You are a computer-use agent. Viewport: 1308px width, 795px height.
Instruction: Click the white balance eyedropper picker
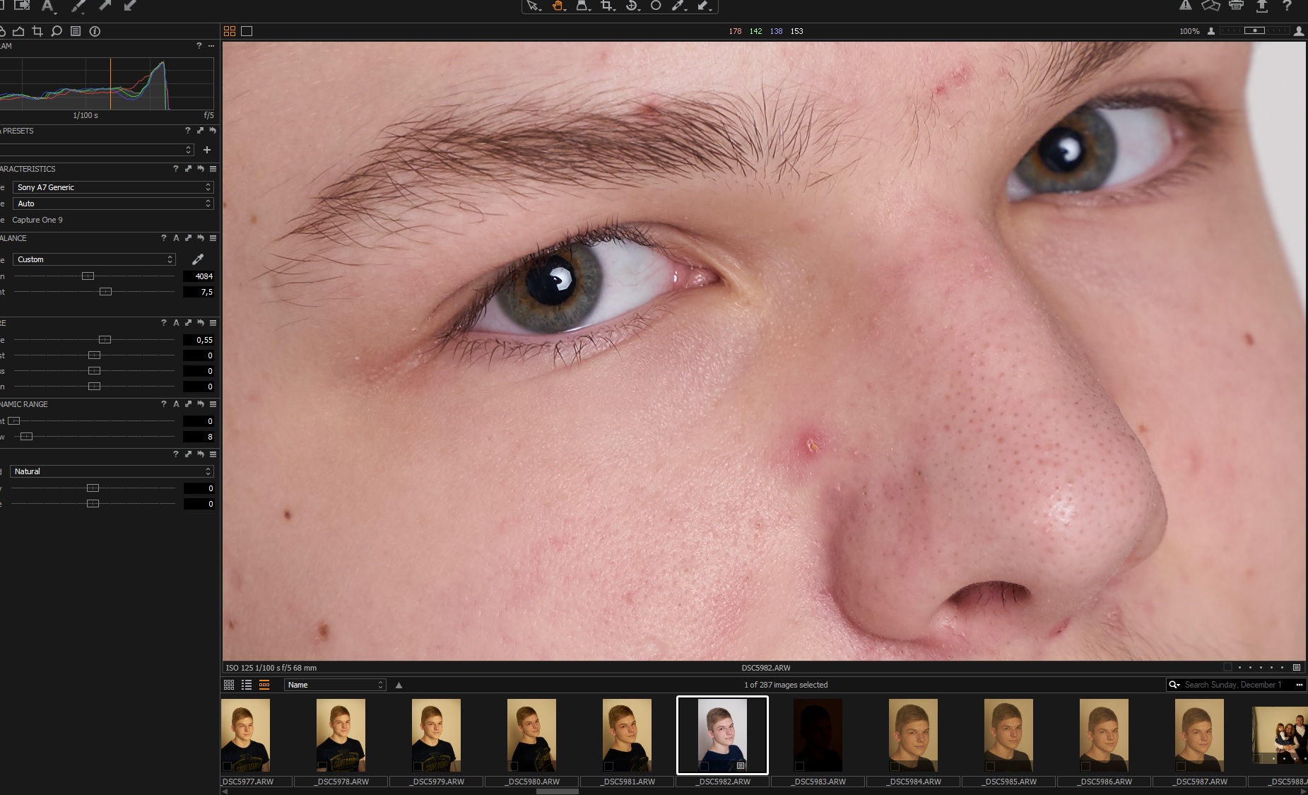[x=198, y=259]
